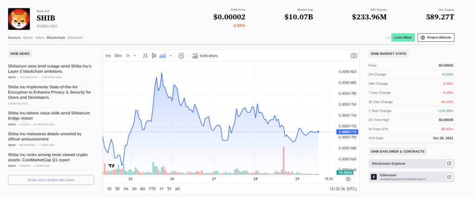Click the Rank #13 label
475x198 pixels.
(43, 11)
